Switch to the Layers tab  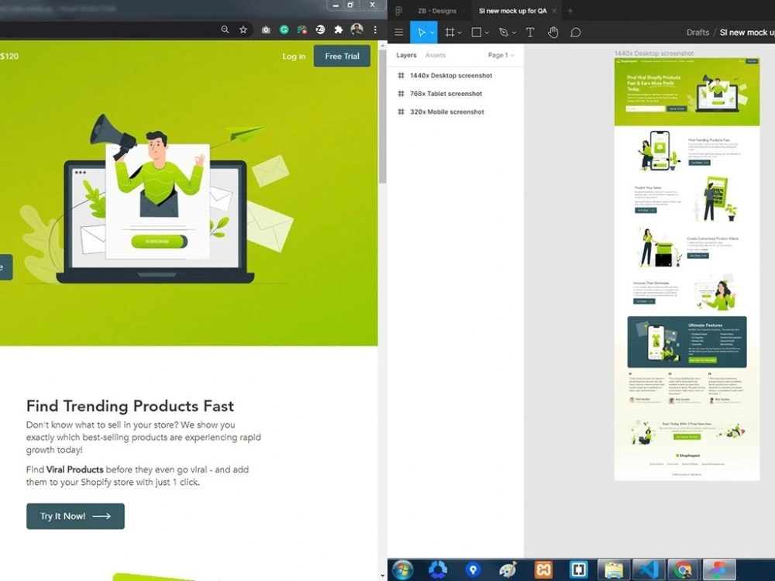click(x=406, y=55)
